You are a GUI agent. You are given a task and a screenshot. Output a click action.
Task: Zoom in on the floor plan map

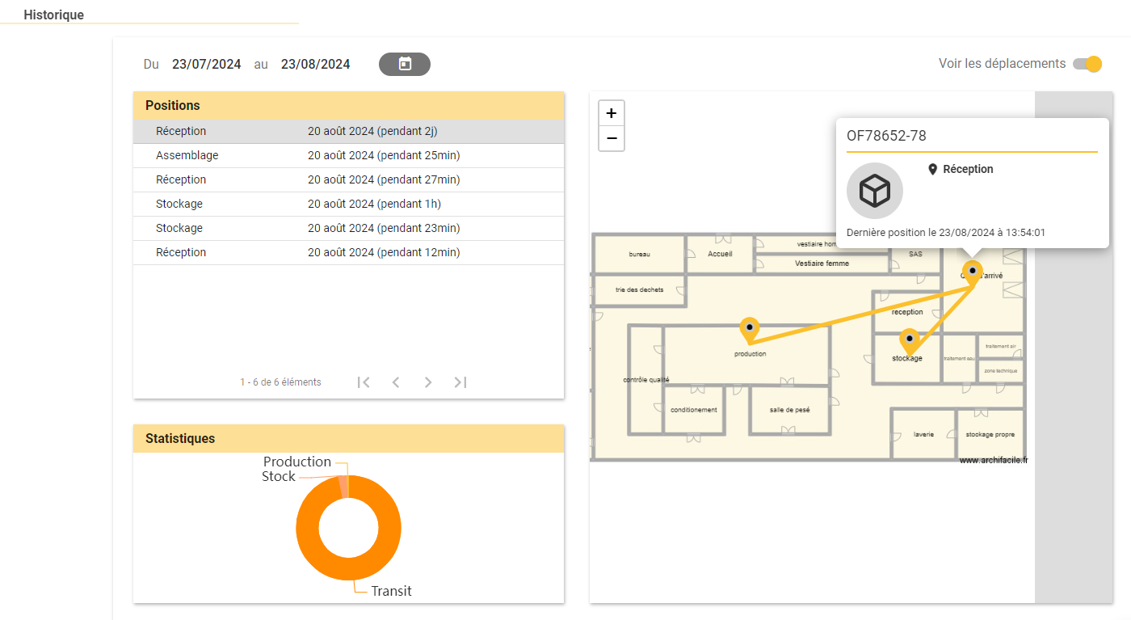[612, 113]
